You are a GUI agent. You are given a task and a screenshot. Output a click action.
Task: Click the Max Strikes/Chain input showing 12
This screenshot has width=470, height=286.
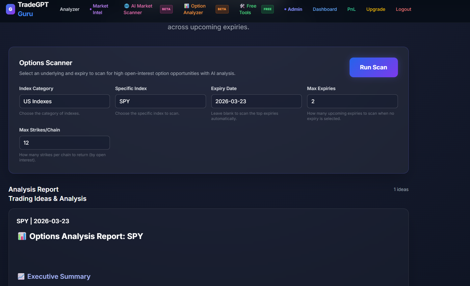pyautogui.click(x=65, y=143)
